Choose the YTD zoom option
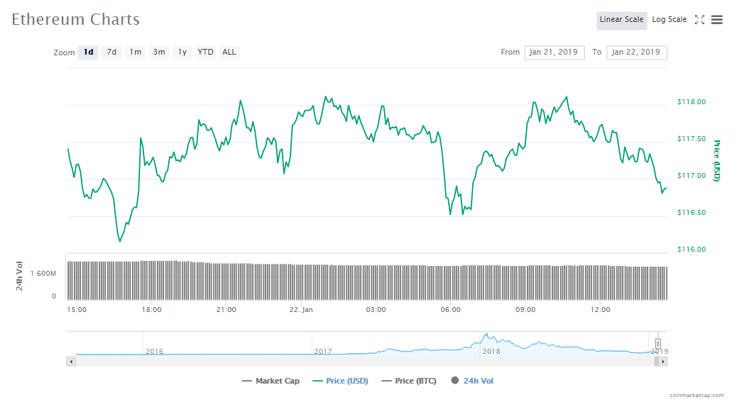This screenshot has height=407, width=742. click(x=205, y=52)
